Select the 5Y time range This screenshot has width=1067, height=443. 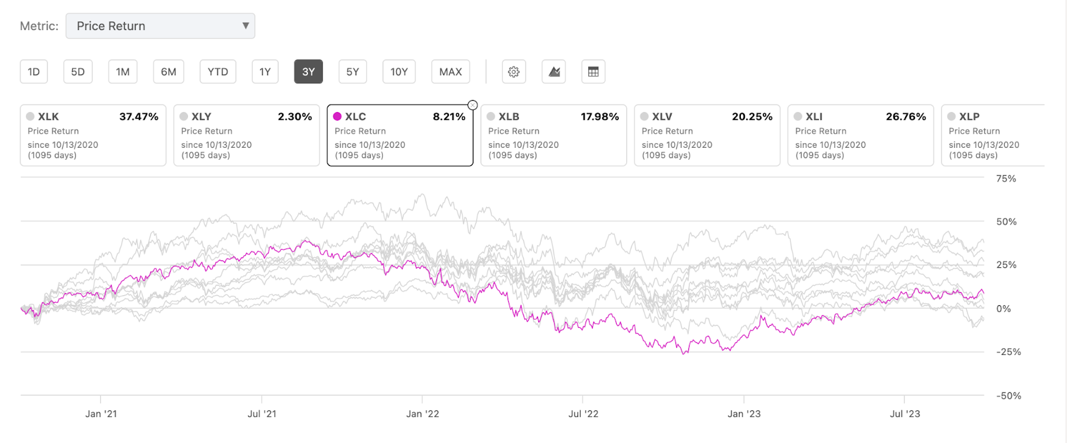353,72
